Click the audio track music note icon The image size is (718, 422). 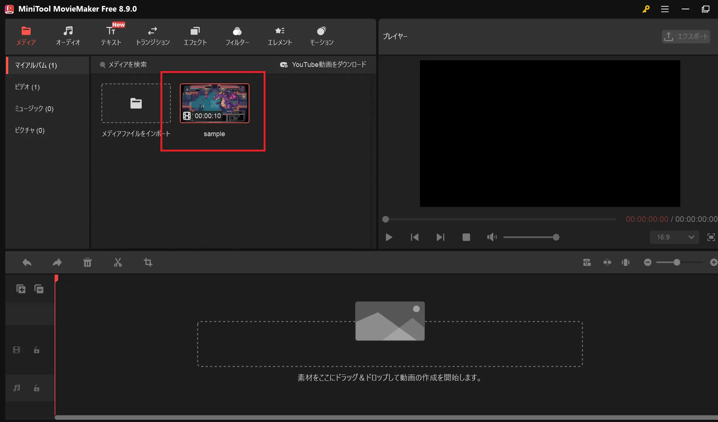pos(16,388)
